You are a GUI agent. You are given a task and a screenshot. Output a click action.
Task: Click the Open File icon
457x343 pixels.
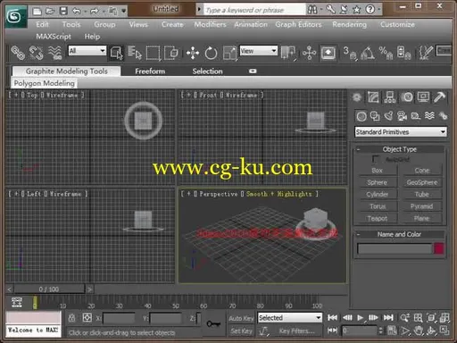(50, 12)
